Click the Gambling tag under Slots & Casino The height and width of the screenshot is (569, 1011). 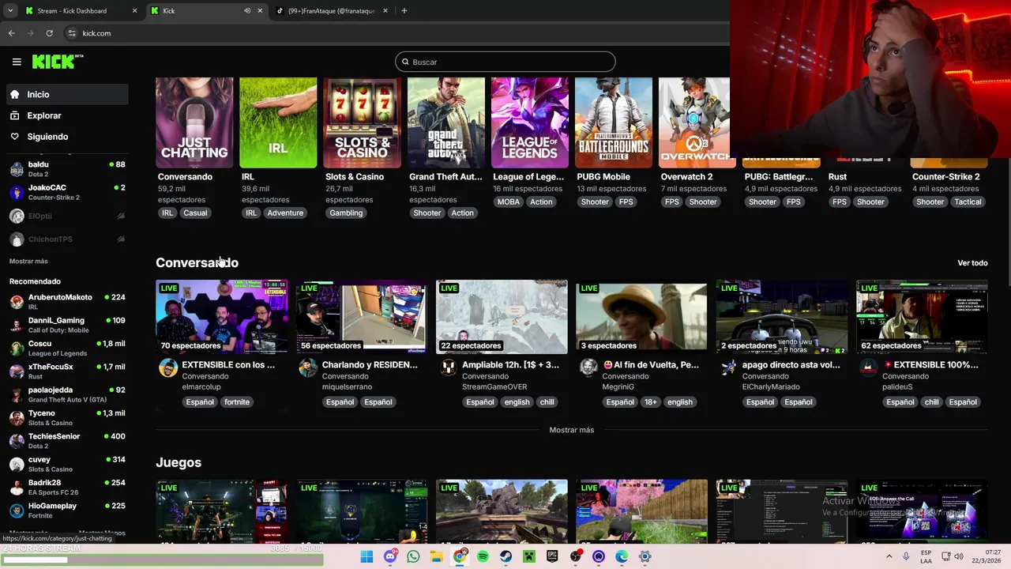point(346,213)
